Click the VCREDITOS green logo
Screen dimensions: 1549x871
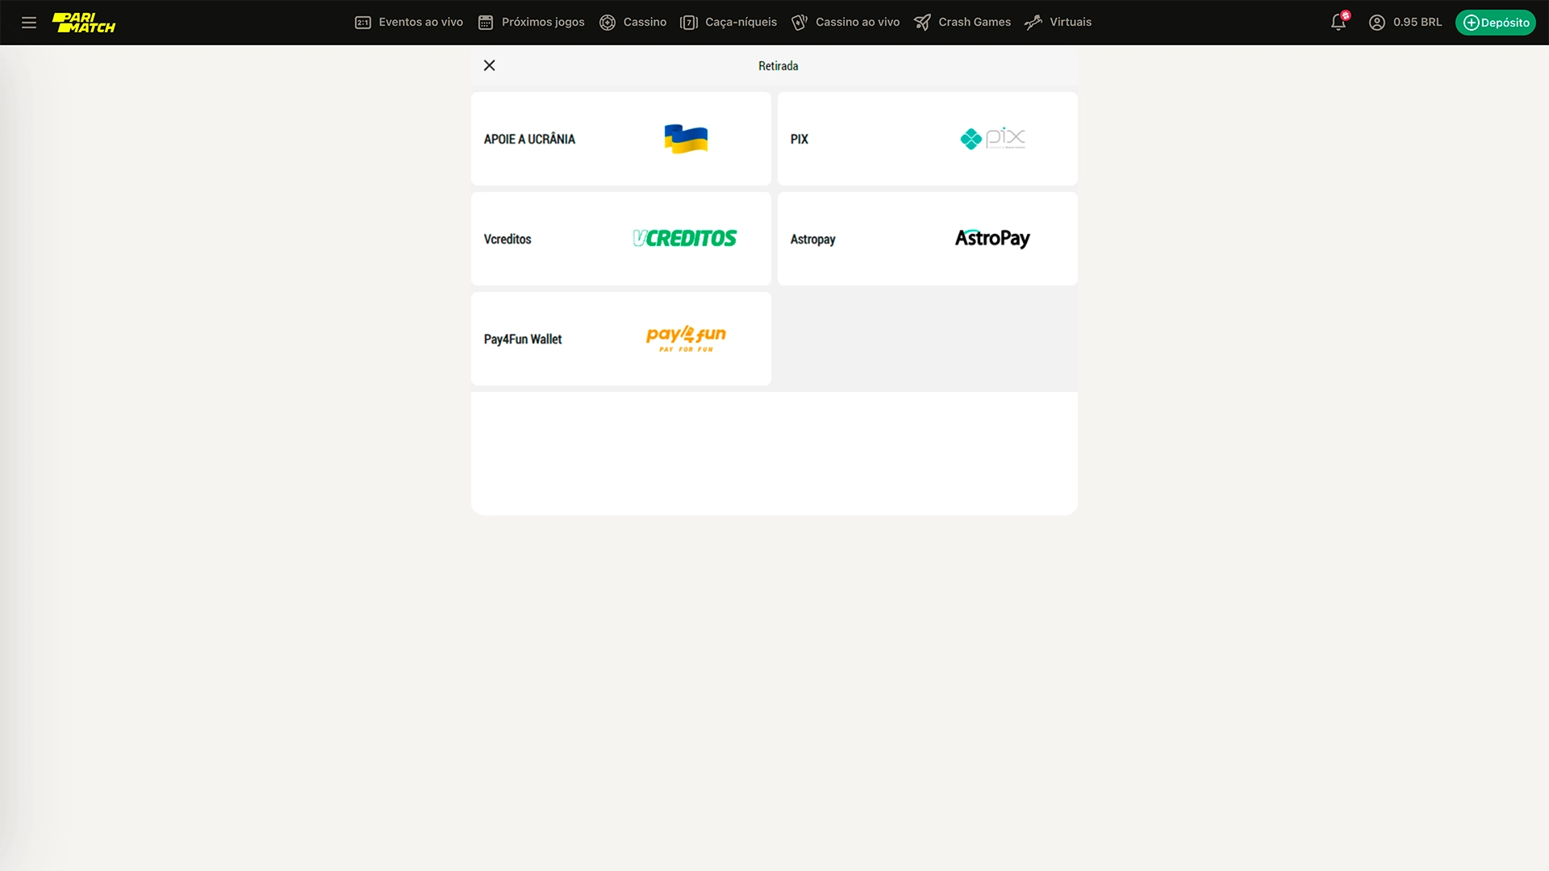tap(685, 238)
